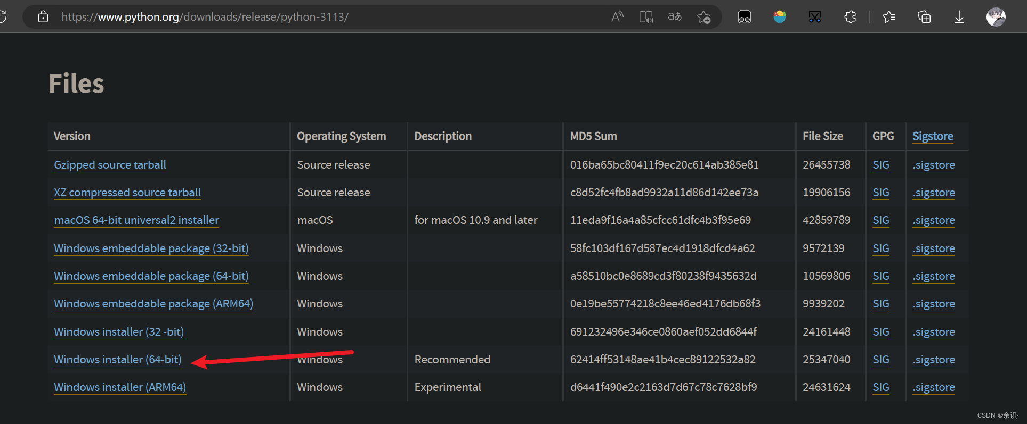1027x424 pixels.
Task: Click the 'MD5 Sum' column header
Action: pyautogui.click(x=594, y=136)
